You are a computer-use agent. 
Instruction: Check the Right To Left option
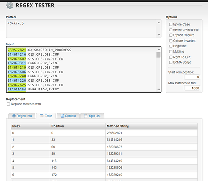(171, 57)
